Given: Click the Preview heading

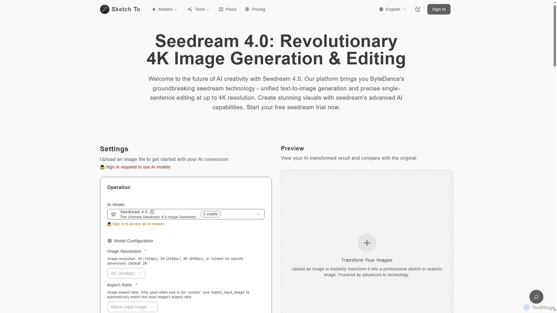Looking at the screenshot, I should coord(292,148).
